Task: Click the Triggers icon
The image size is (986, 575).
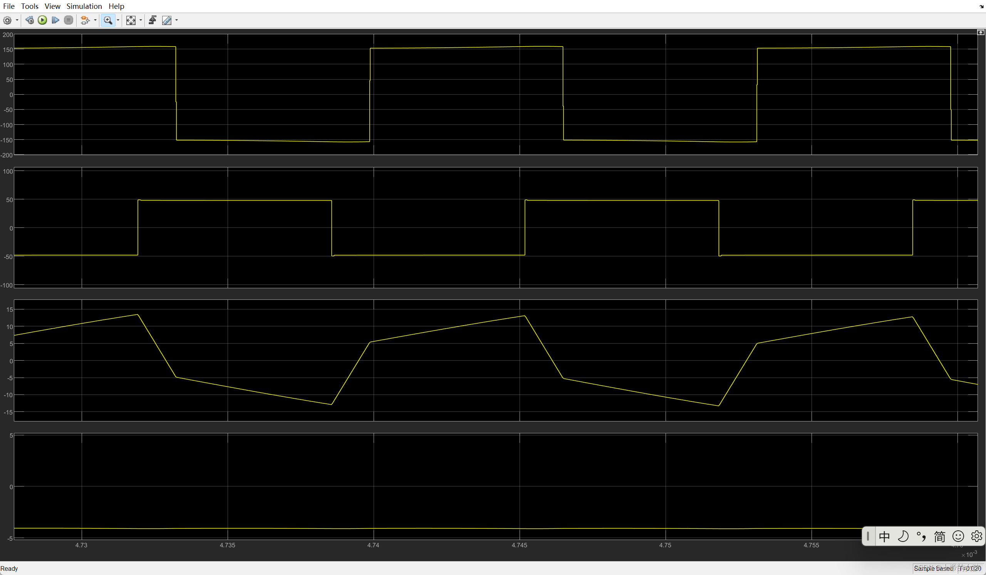Action: (x=153, y=20)
